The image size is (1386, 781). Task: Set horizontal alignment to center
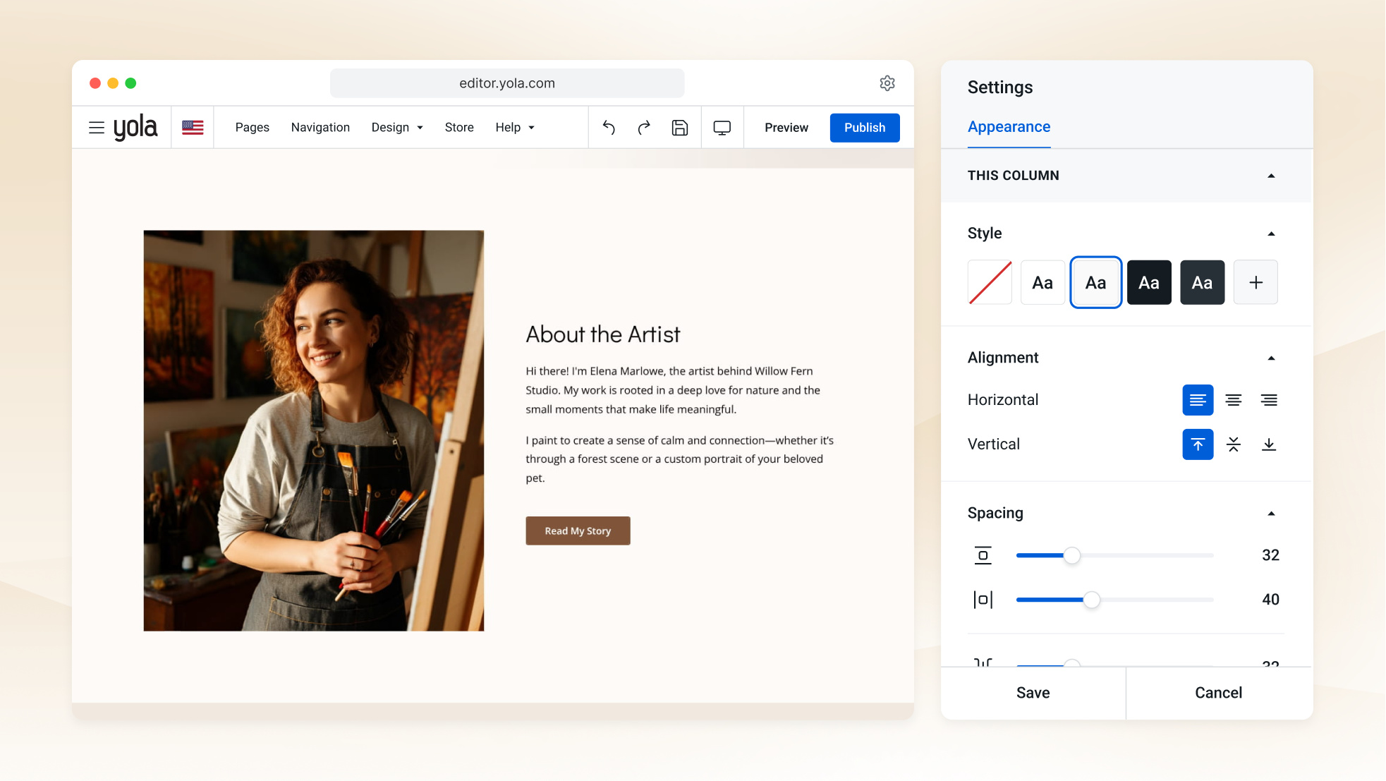[x=1234, y=400]
